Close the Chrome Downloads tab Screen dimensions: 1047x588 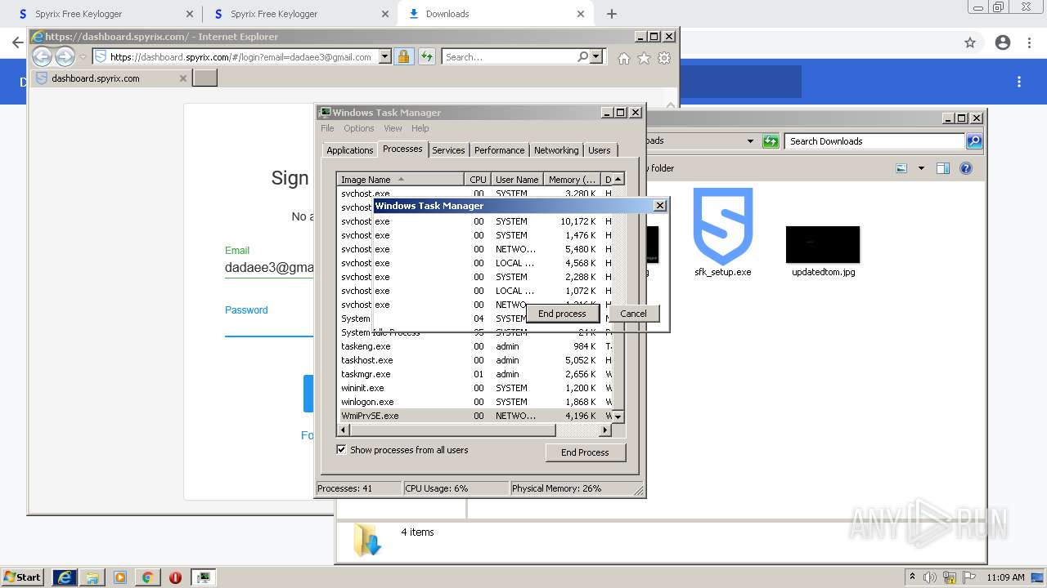581,14
